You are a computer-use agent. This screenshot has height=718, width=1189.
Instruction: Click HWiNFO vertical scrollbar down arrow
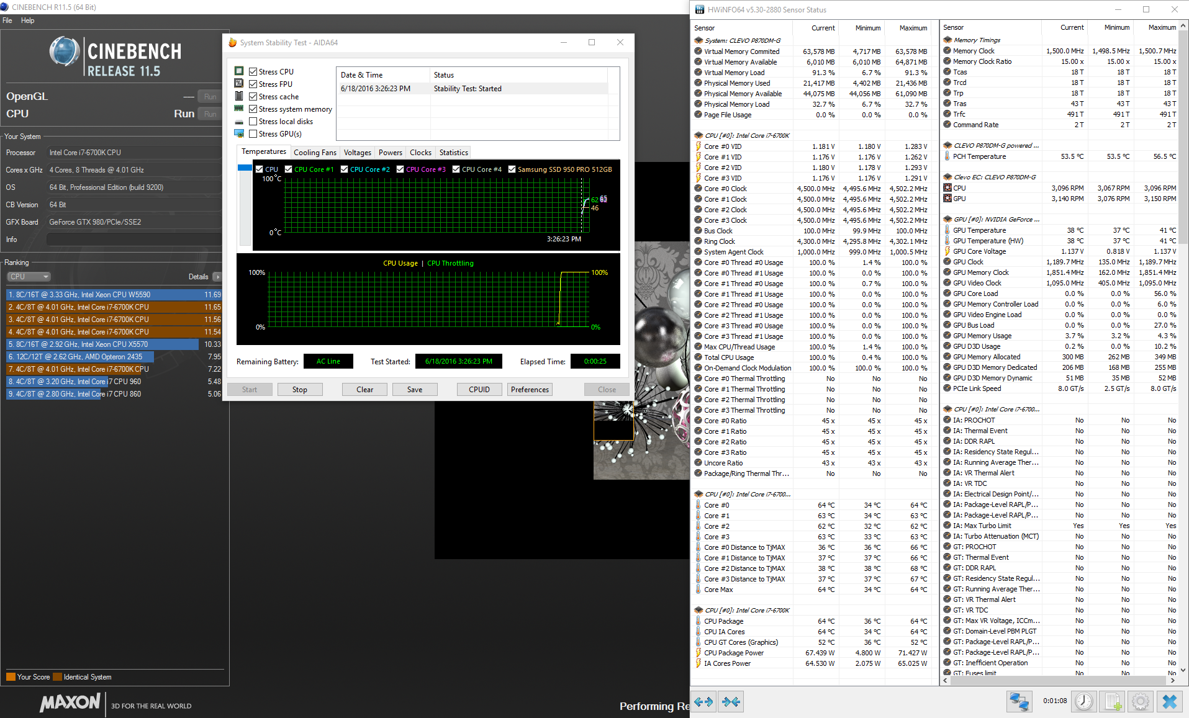(x=1183, y=670)
